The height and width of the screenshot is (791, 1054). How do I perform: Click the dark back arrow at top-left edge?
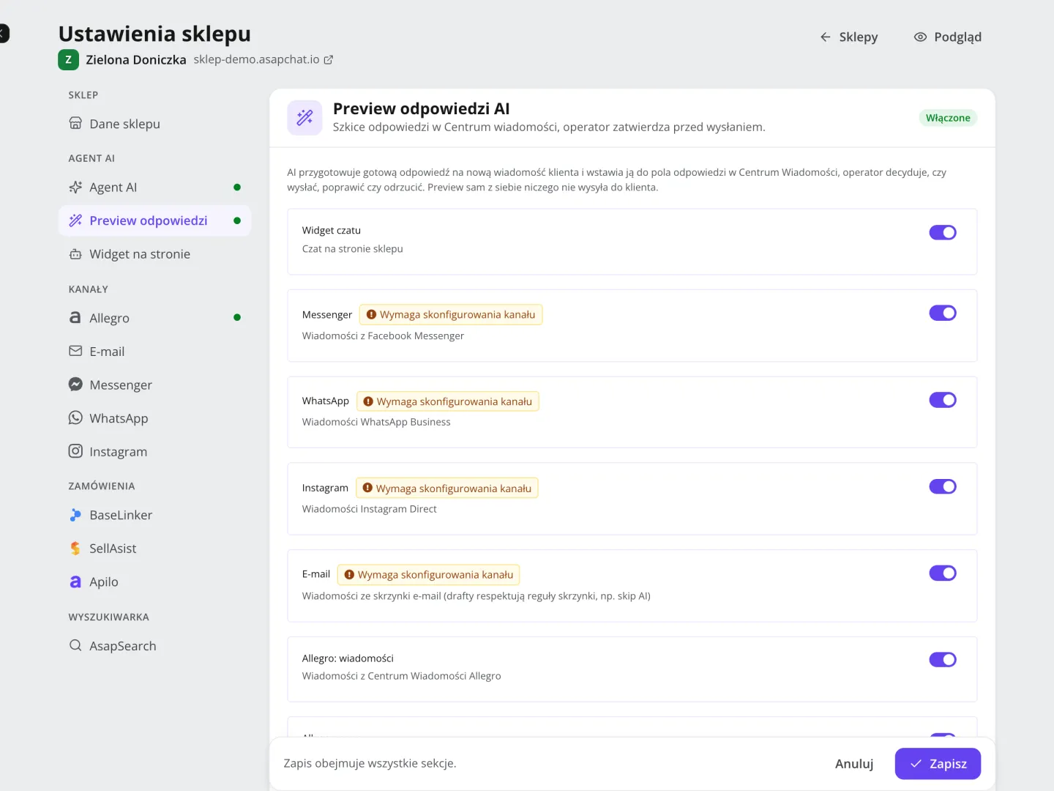(4, 33)
